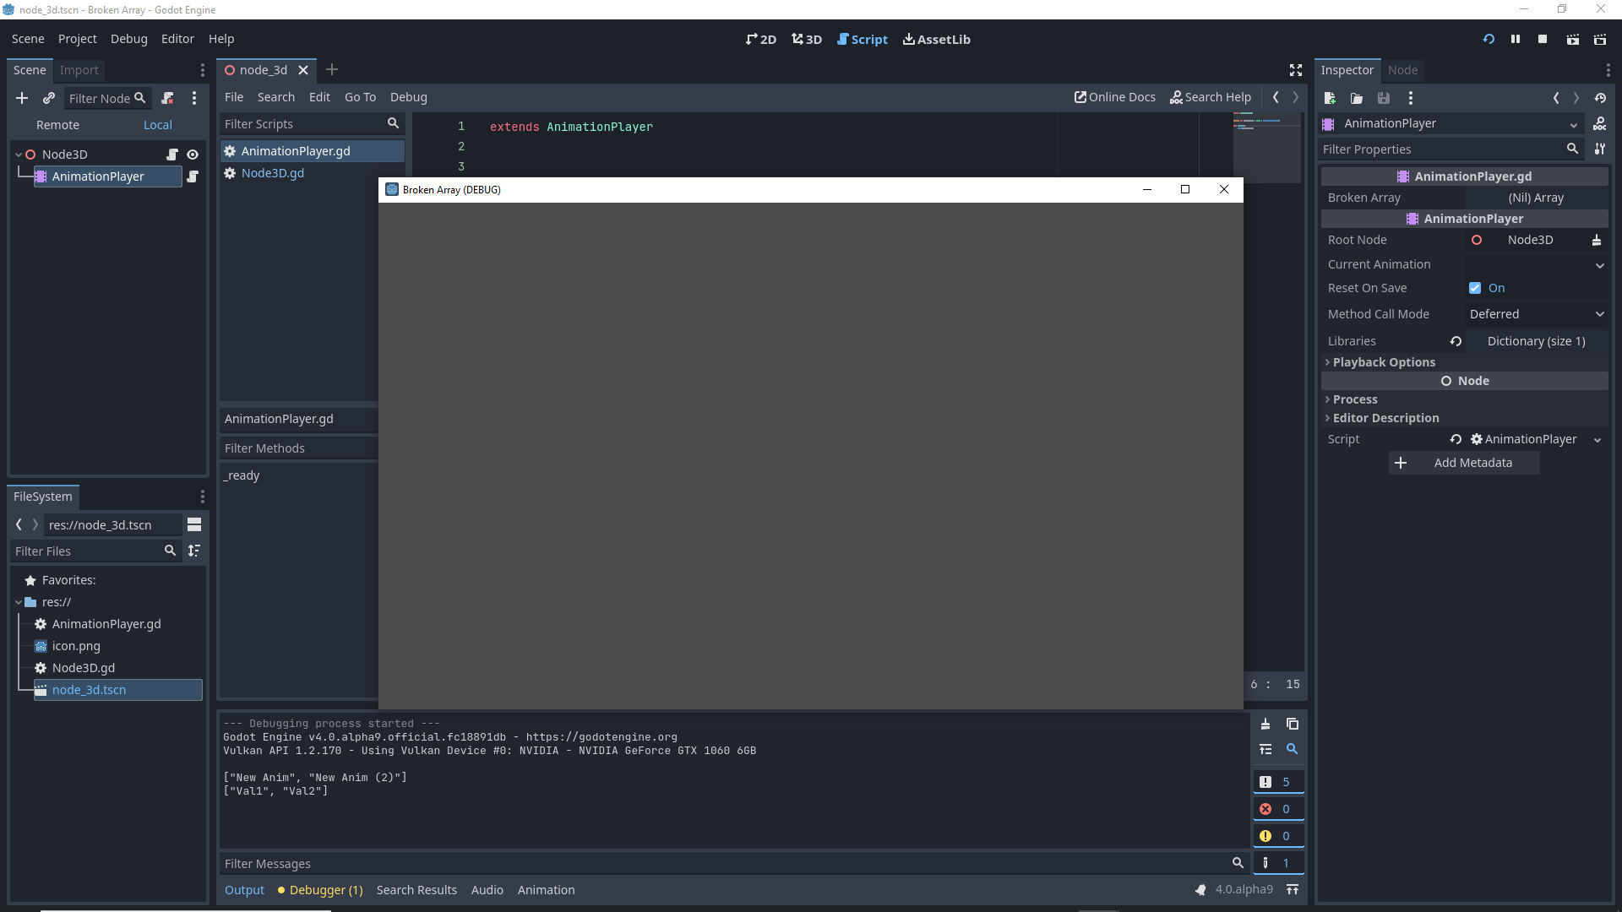
Task: Switch to the Animation tab in bottom panel
Action: (546, 889)
